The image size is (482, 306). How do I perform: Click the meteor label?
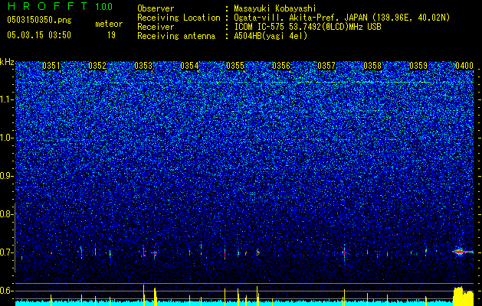[109, 24]
